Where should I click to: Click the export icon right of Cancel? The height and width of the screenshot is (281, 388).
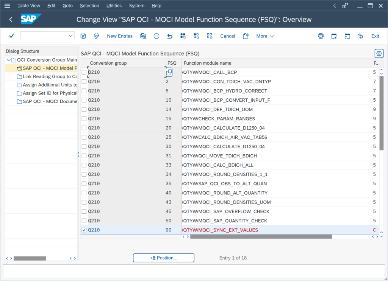[246, 36]
